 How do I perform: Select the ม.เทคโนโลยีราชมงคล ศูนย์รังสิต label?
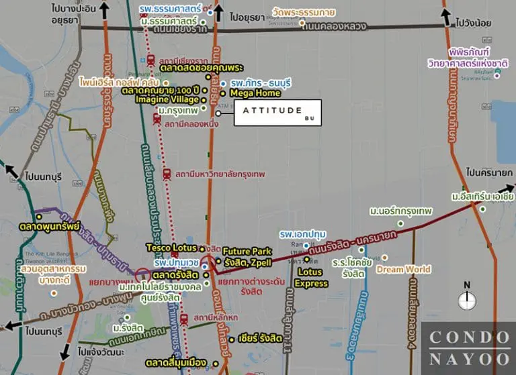click(x=161, y=292)
